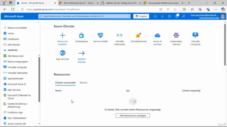This screenshot has width=227, height=127.
Task: Open the Marketplace service icon
Action: [x=82, y=38]
